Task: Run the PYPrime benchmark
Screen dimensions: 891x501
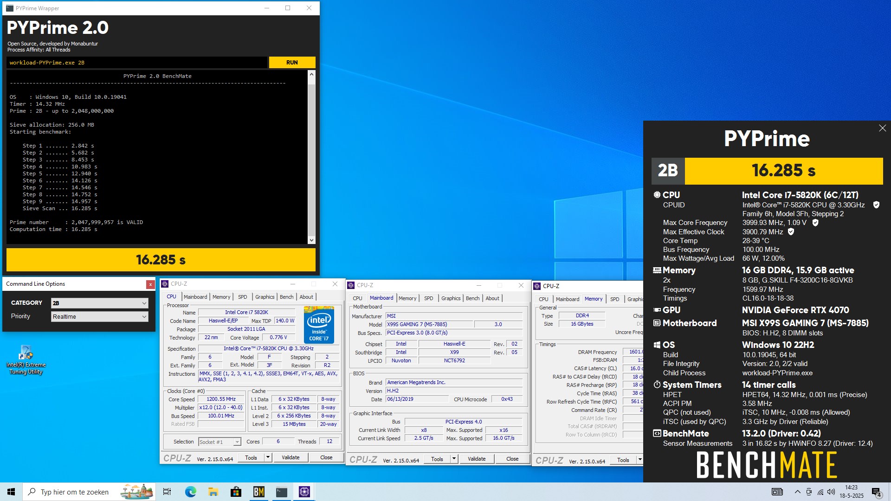Action: 292,63
